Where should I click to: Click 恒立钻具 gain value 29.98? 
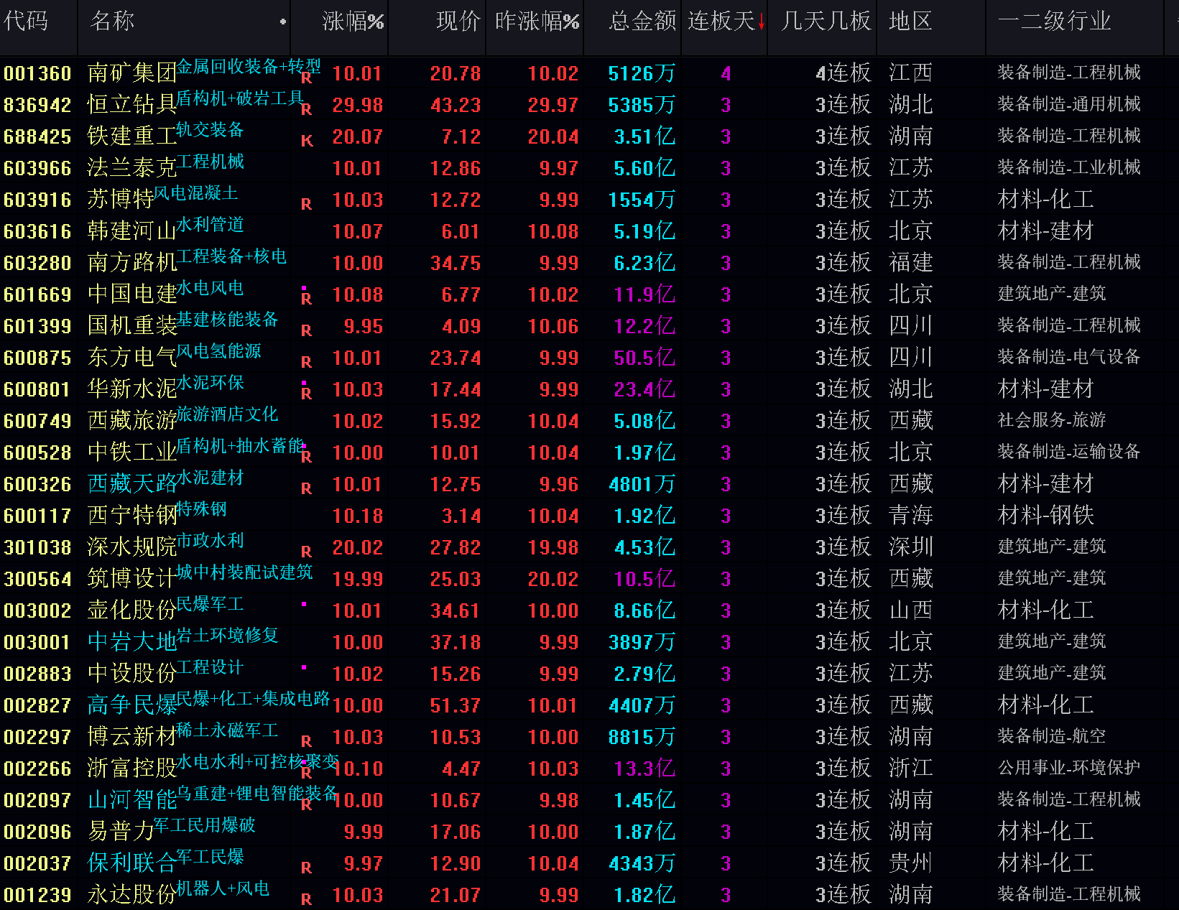pyautogui.click(x=358, y=105)
